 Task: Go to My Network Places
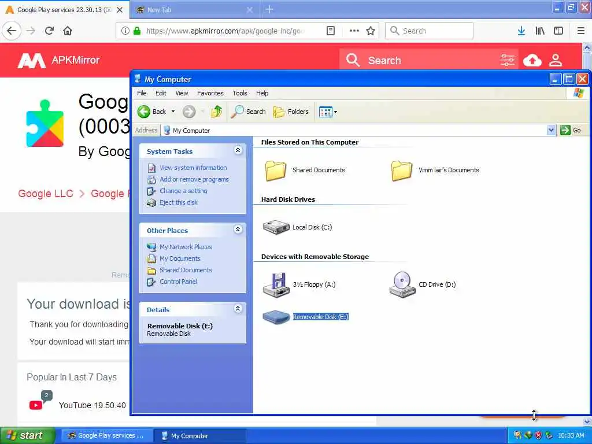pos(186,247)
